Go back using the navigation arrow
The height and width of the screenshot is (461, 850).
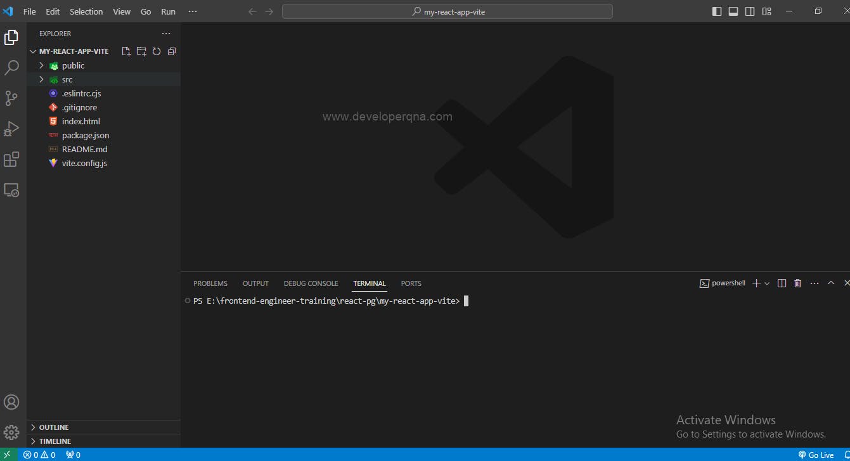252,11
